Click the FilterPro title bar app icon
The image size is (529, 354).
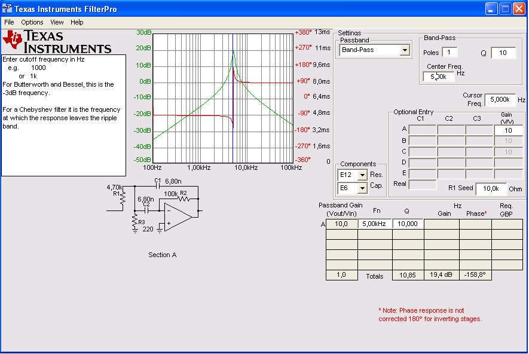[x=7, y=8]
